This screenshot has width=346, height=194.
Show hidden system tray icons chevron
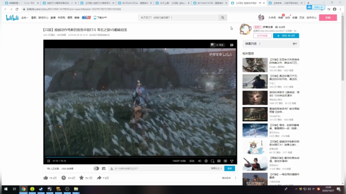coord(296,189)
